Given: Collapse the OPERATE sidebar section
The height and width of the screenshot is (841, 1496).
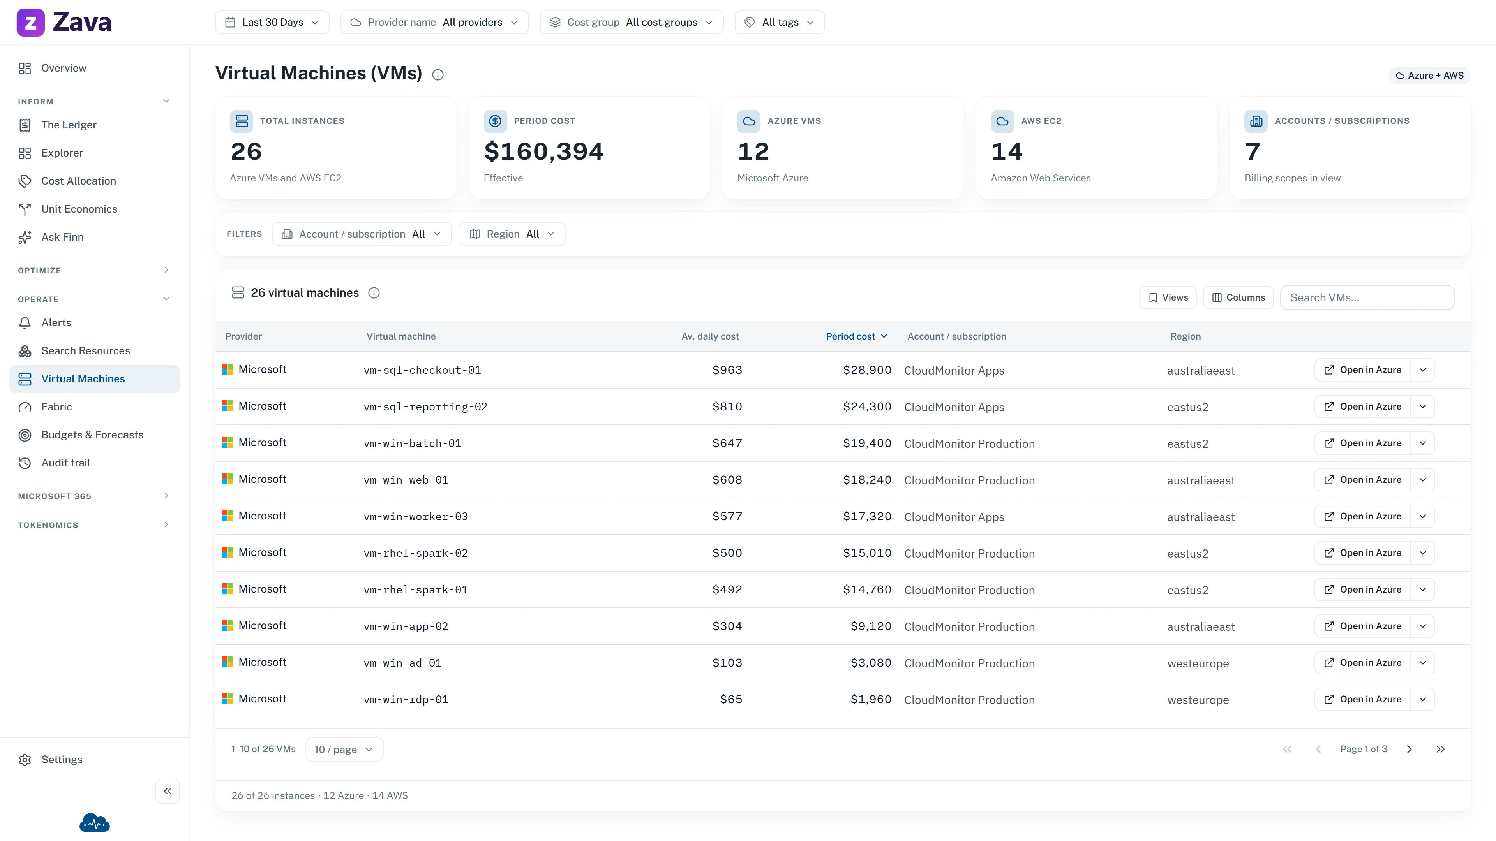Looking at the screenshot, I should [95, 299].
